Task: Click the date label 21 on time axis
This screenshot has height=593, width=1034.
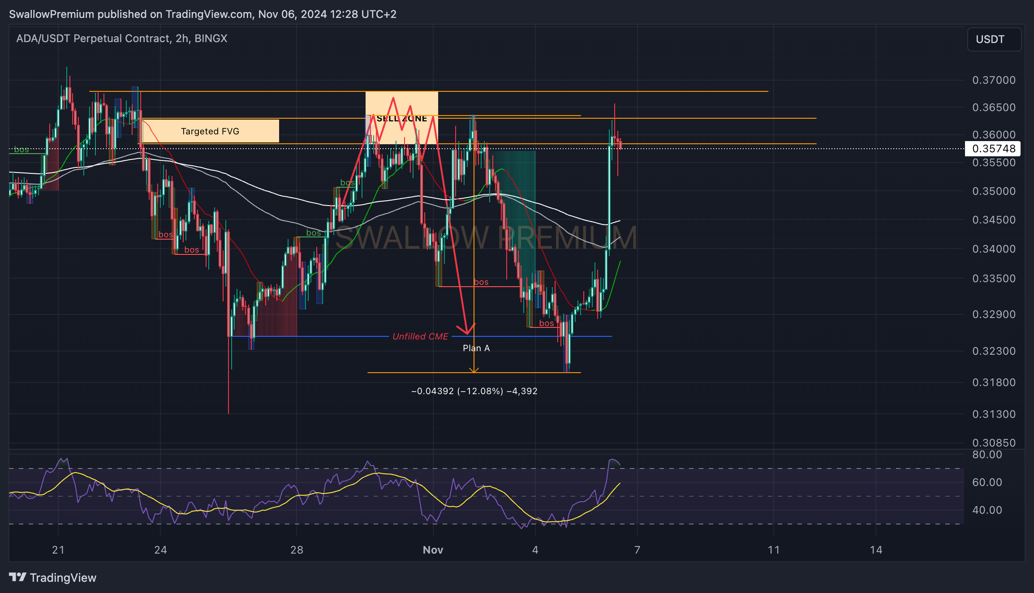Action: 58,550
